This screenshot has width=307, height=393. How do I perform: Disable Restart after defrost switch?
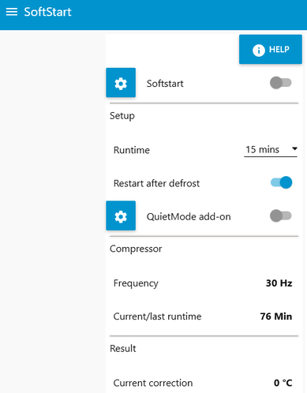(281, 182)
